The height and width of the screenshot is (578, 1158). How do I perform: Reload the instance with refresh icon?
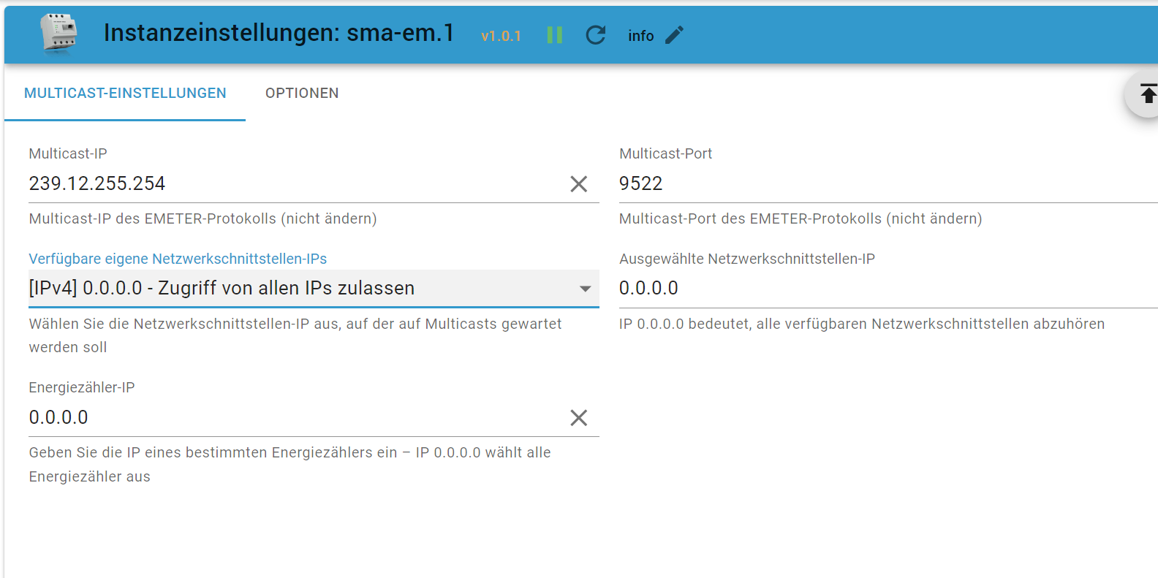tap(596, 35)
